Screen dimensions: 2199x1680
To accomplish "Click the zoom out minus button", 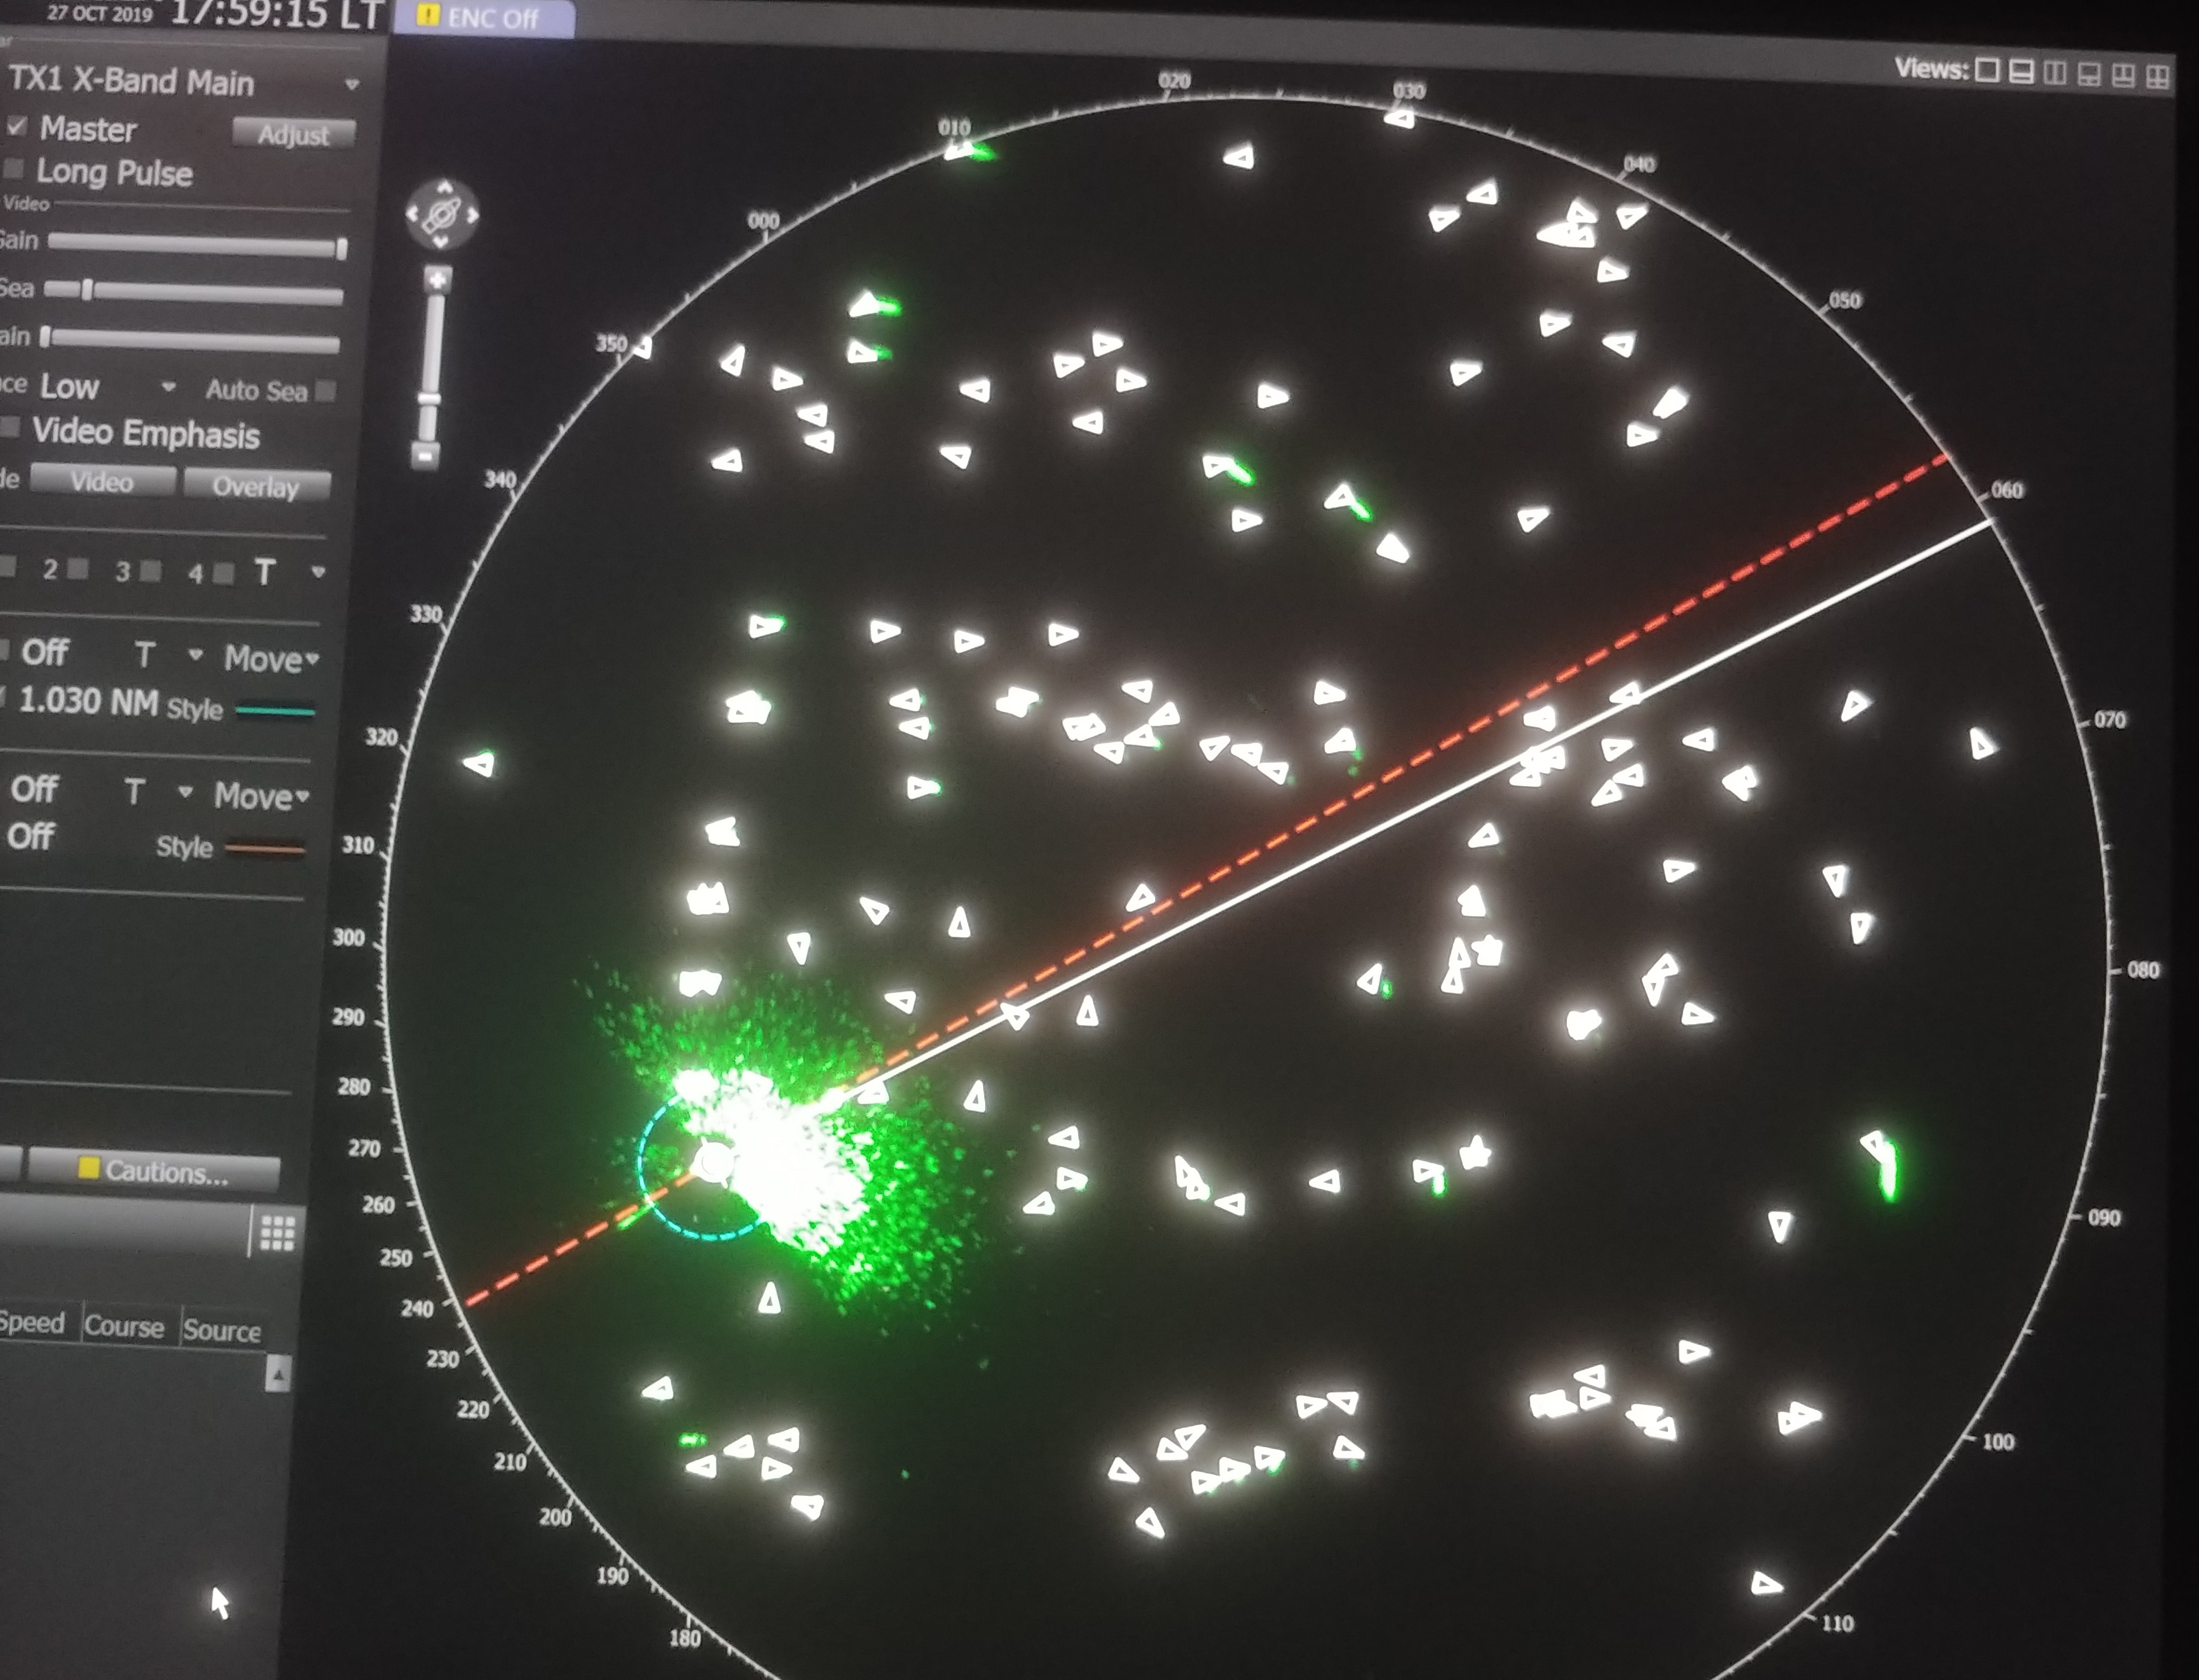I will 426,456.
